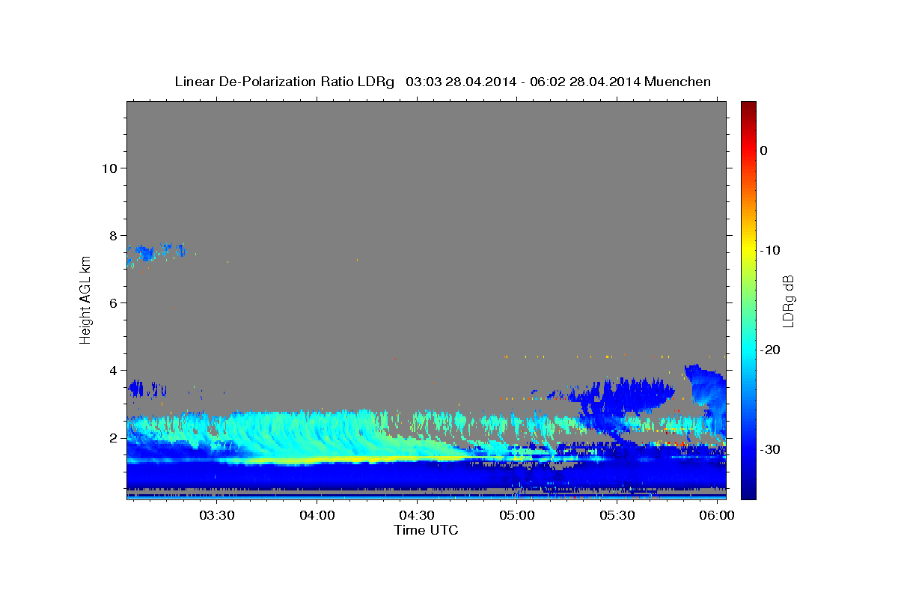Select the 04:00 time tick label
The width and height of the screenshot is (898, 599).
tap(317, 515)
